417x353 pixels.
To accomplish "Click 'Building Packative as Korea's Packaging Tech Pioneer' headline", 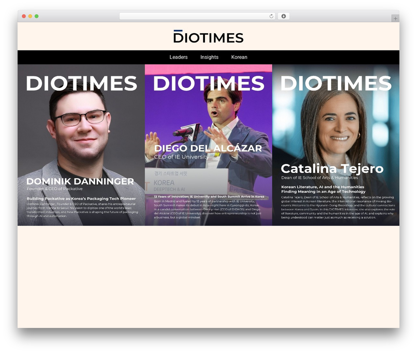I will 81,199.
